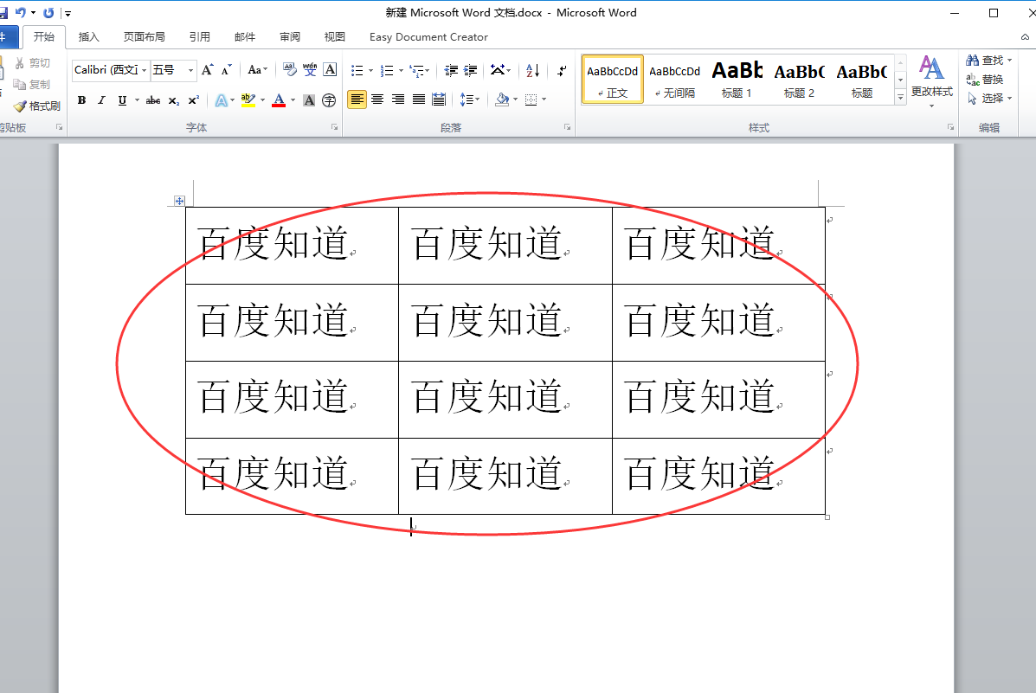
Task: Click Replace button
Action: [984, 80]
